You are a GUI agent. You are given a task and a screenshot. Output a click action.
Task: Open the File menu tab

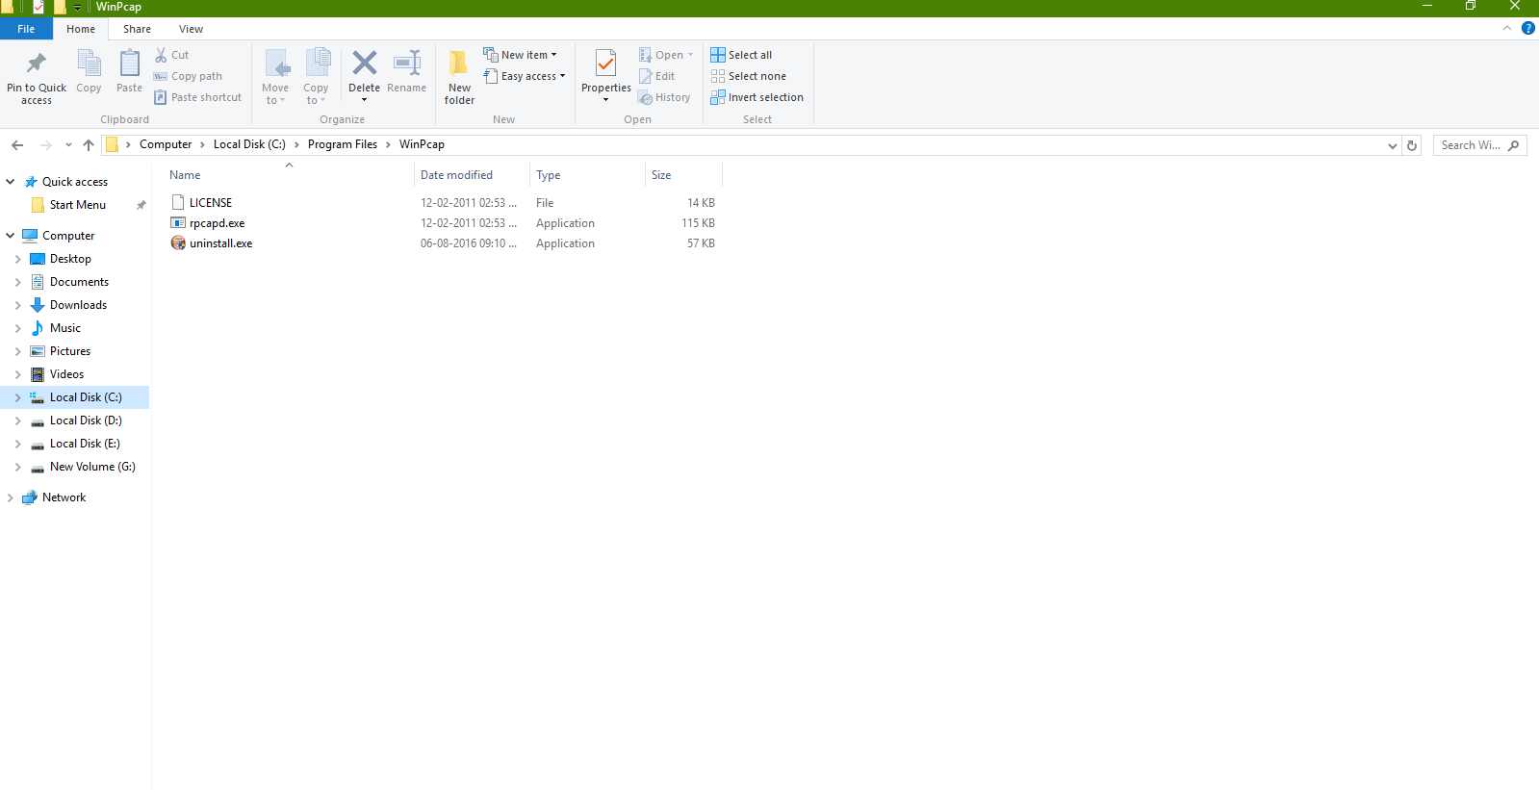pyautogui.click(x=26, y=29)
